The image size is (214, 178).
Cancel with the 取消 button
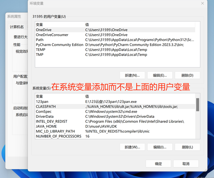186,163
